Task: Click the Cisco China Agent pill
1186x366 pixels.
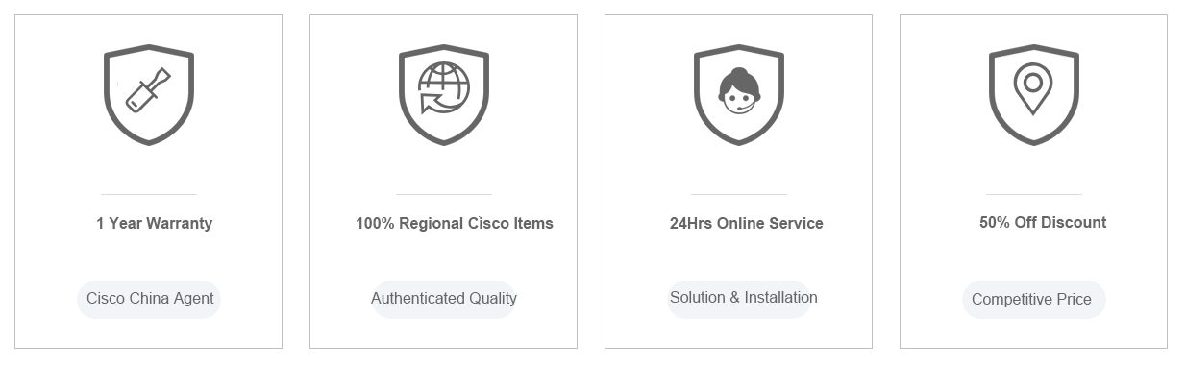Action: (x=149, y=299)
